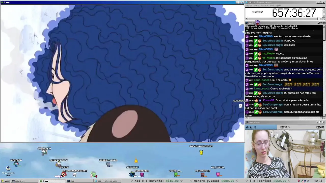
Task: Click the Game window title icon
Action: point(2,3)
